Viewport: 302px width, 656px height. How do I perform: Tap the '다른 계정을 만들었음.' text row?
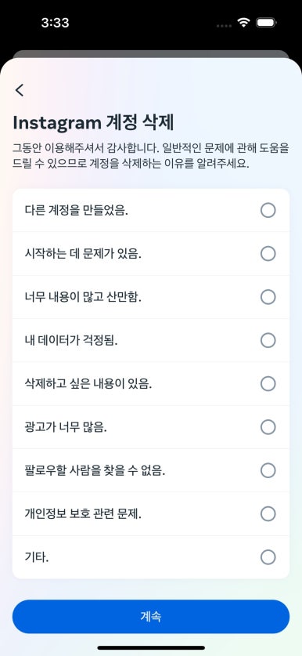click(x=151, y=210)
